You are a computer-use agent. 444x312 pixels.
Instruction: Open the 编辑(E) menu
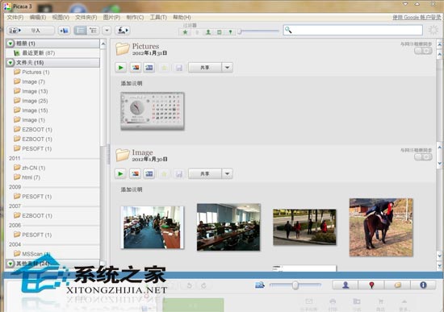[38, 18]
